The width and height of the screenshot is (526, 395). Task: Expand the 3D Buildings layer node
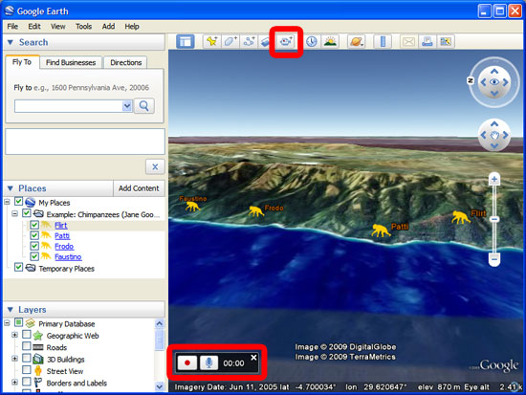14,359
